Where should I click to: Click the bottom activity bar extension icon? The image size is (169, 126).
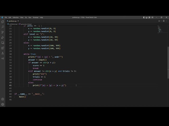[3, 58]
